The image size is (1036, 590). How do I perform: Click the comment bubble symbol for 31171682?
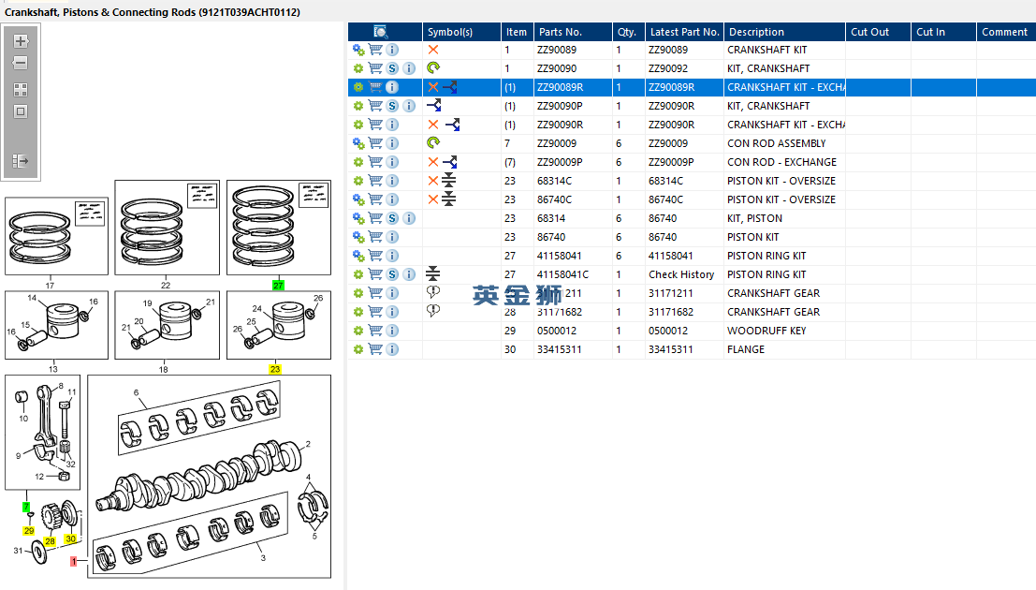(x=432, y=311)
